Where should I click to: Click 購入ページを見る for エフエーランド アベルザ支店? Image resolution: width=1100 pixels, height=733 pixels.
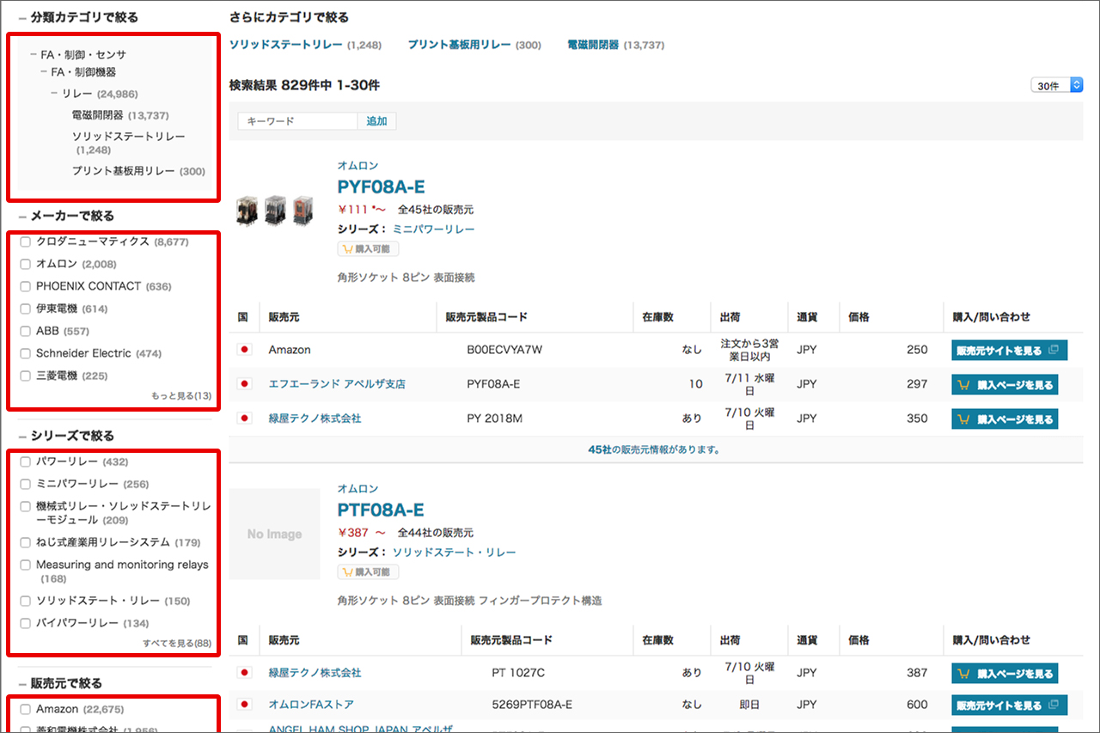click(x=1005, y=385)
